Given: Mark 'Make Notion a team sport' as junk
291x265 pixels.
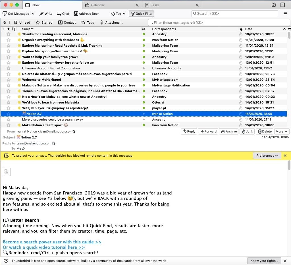Looking at the screenshot, I should [x=241, y=125].
